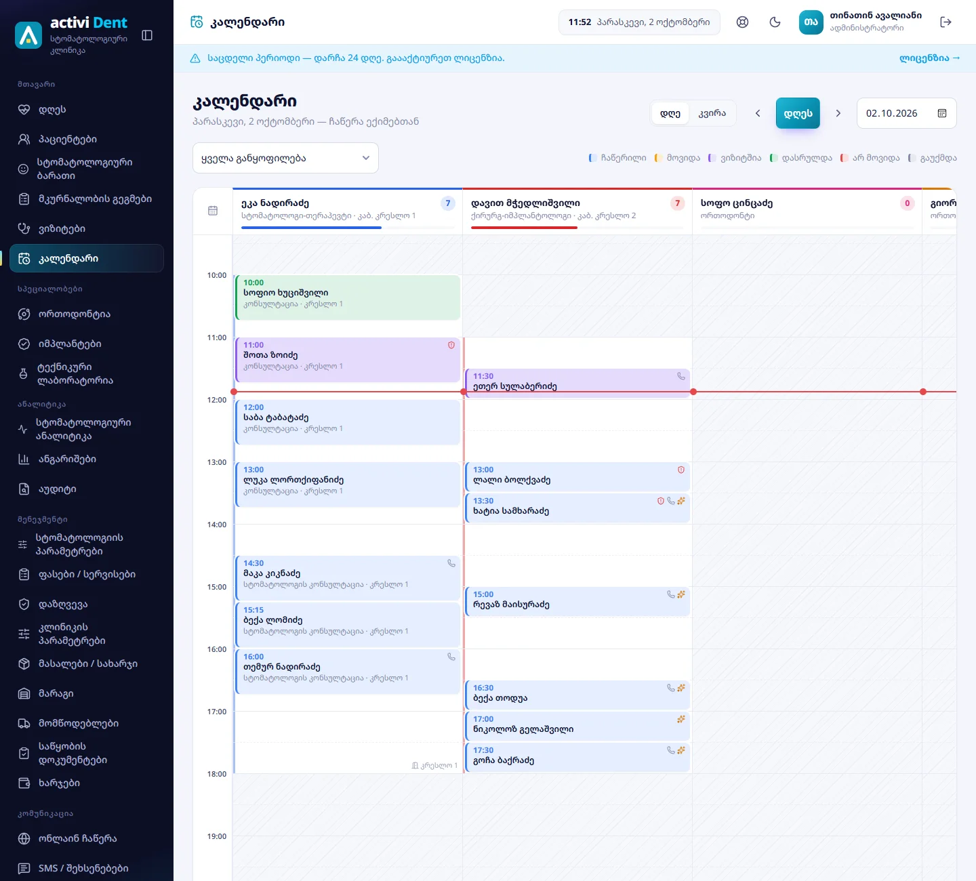The image size is (976, 881).
Task: Collapse the sidebar with the panel icon
Action: tap(147, 35)
